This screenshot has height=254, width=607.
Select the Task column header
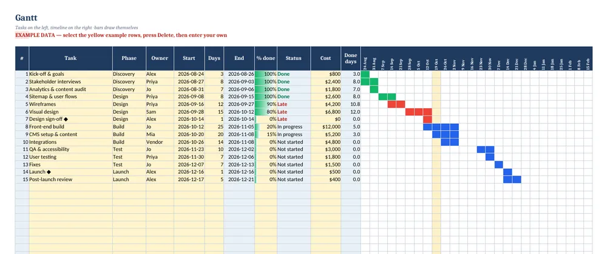click(70, 58)
